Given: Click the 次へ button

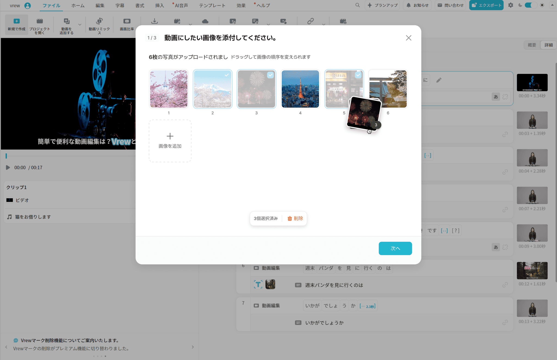Looking at the screenshot, I should tap(395, 248).
